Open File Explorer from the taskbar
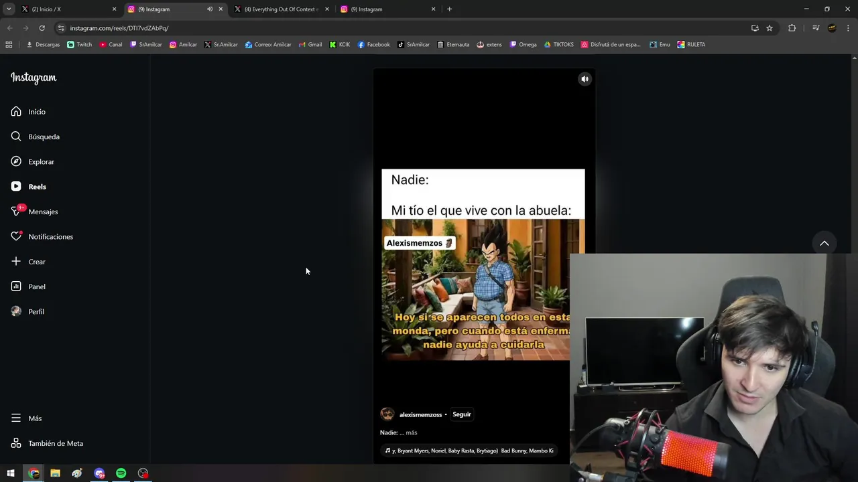The image size is (858, 482). (55, 473)
